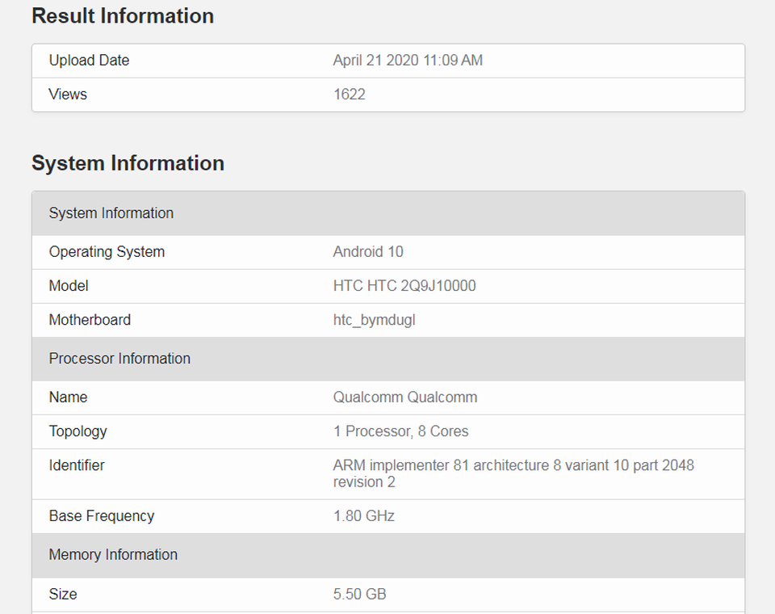
Task: Click the 'Model' row label
Action: point(69,286)
